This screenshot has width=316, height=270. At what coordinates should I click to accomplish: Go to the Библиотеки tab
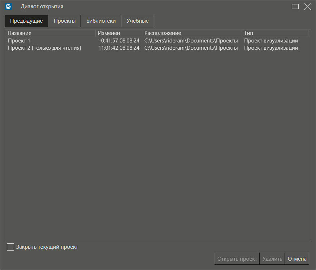click(101, 21)
